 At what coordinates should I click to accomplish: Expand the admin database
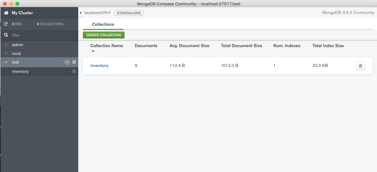tap(6, 45)
